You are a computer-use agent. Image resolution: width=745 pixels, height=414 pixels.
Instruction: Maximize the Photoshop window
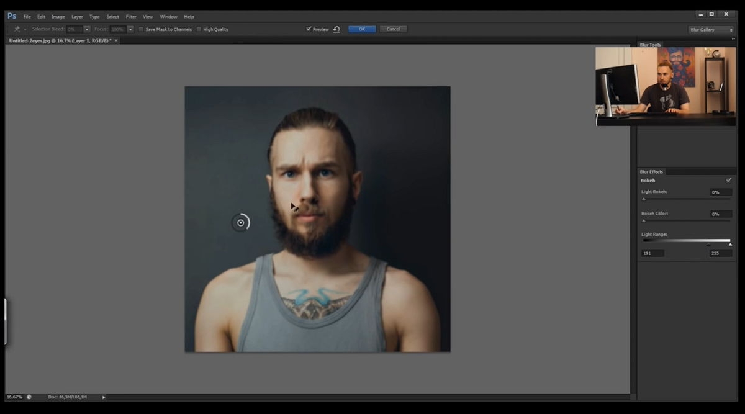(711, 14)
